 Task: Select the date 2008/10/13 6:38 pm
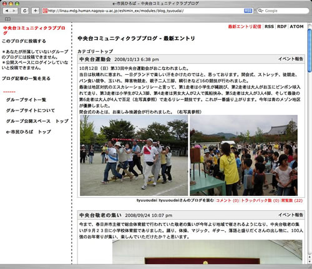coord(137,59)
